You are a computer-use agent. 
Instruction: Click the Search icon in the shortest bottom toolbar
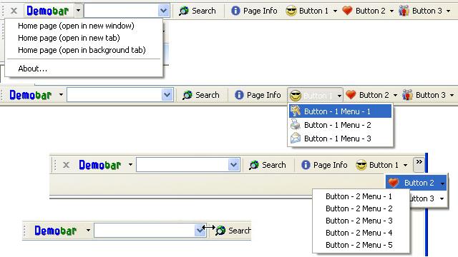[x=220, y=231]
